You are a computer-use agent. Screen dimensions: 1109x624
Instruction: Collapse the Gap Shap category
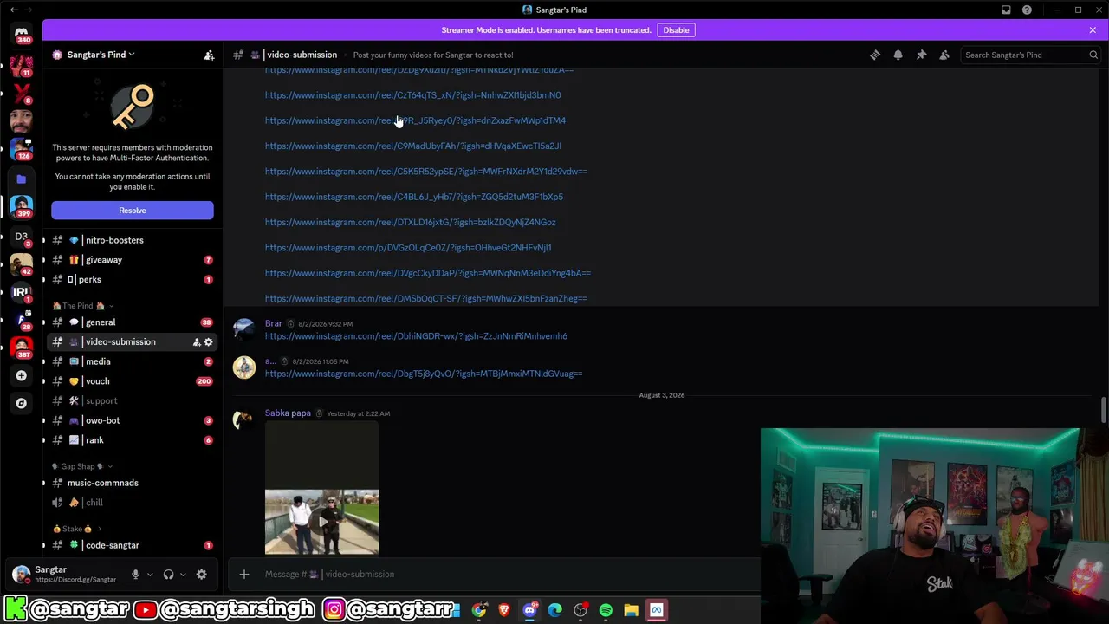click(x=82, y=466)
